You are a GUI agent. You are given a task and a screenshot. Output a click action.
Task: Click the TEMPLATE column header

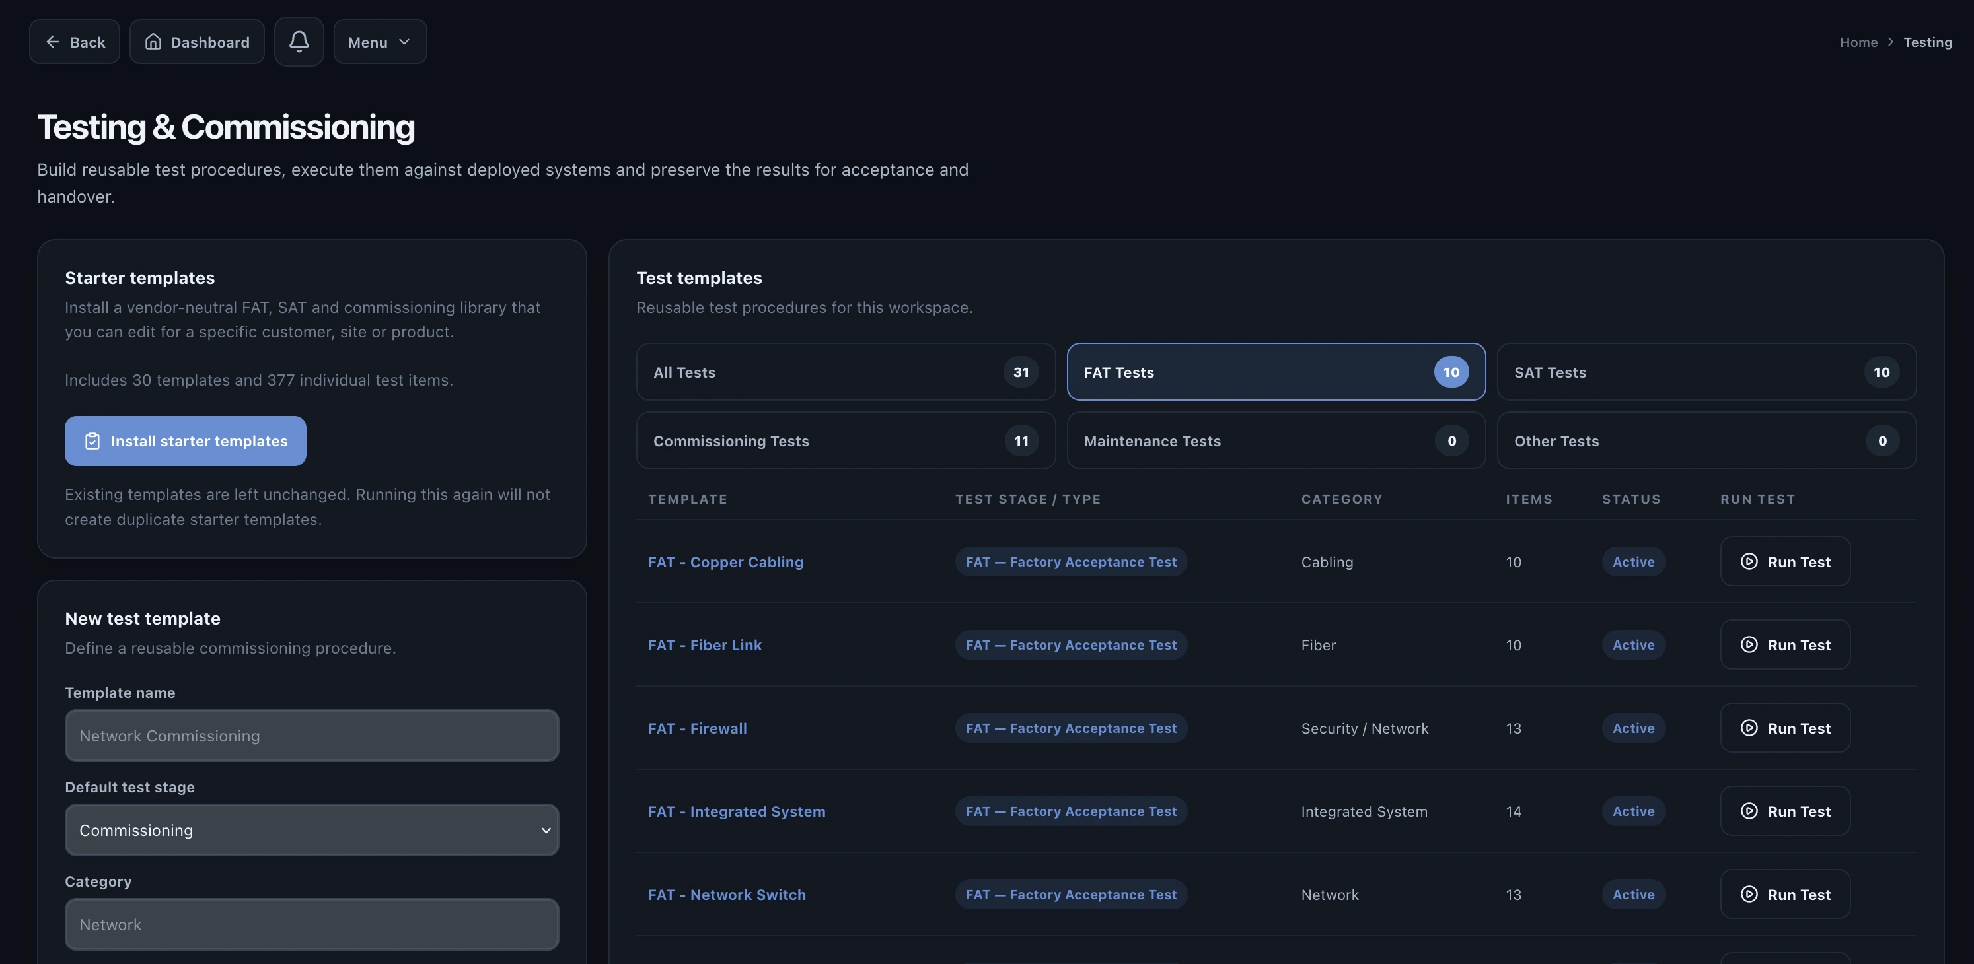coord(687,499)
